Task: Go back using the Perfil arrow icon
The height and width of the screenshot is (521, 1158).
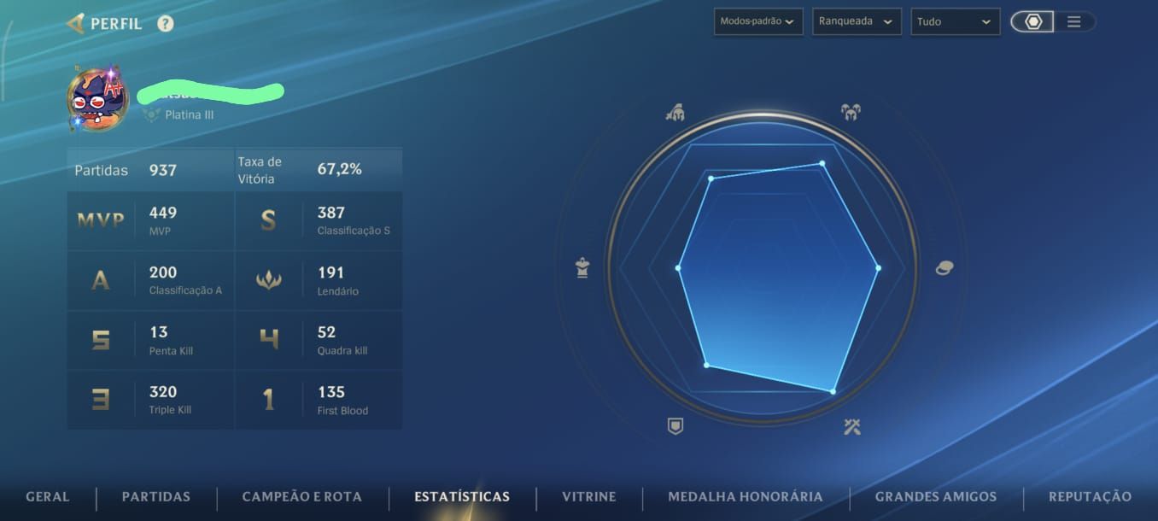Action: [75, 23]
